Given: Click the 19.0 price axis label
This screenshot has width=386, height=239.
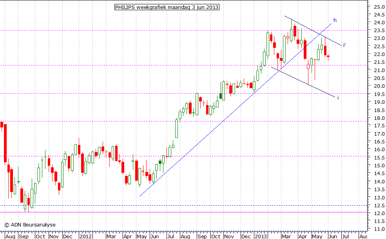Looking at the screenshot, I should 379,102.
